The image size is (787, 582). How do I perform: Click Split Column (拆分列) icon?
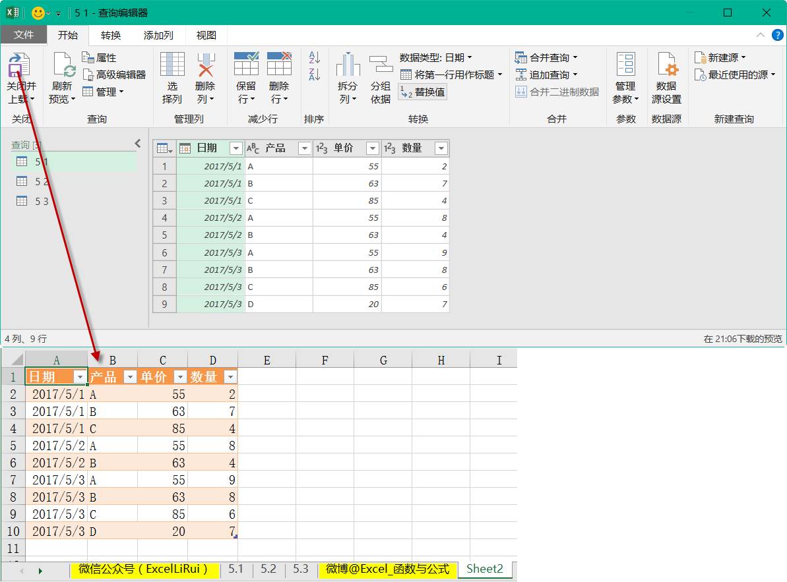click(348, 64)
